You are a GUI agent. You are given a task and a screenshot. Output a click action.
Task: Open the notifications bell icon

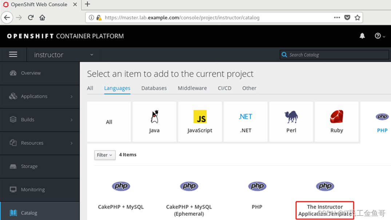[x=362, y=36]
